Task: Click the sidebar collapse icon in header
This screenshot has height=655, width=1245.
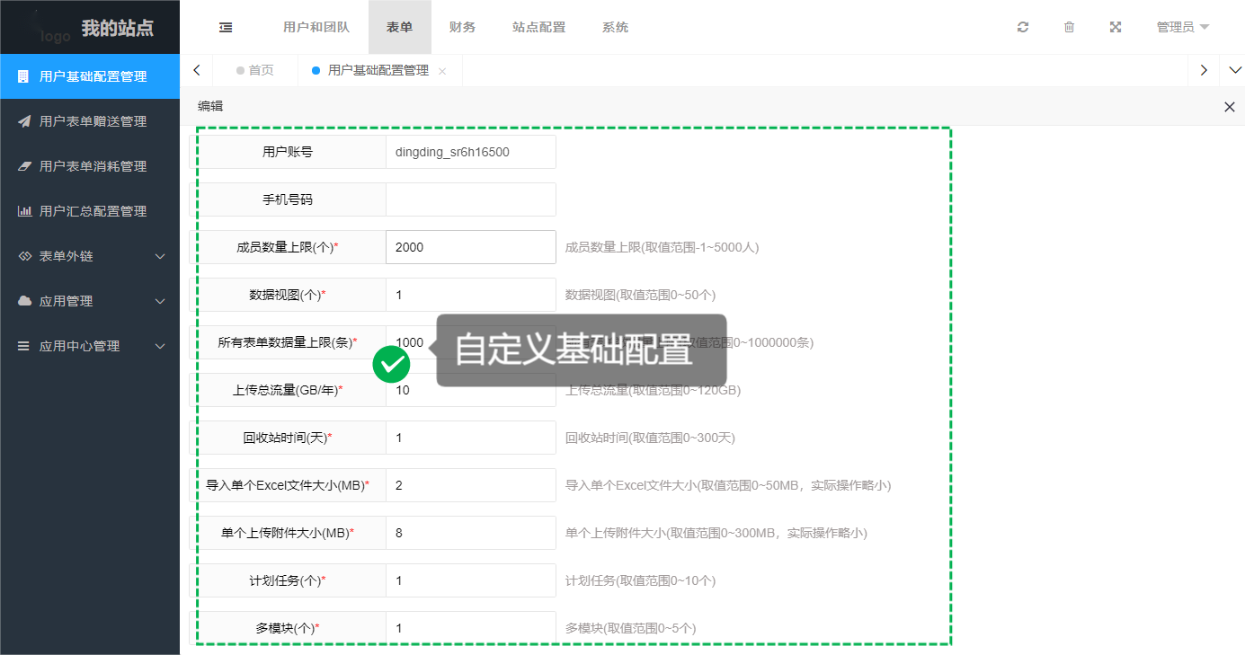Action: (x=226, y=27)
